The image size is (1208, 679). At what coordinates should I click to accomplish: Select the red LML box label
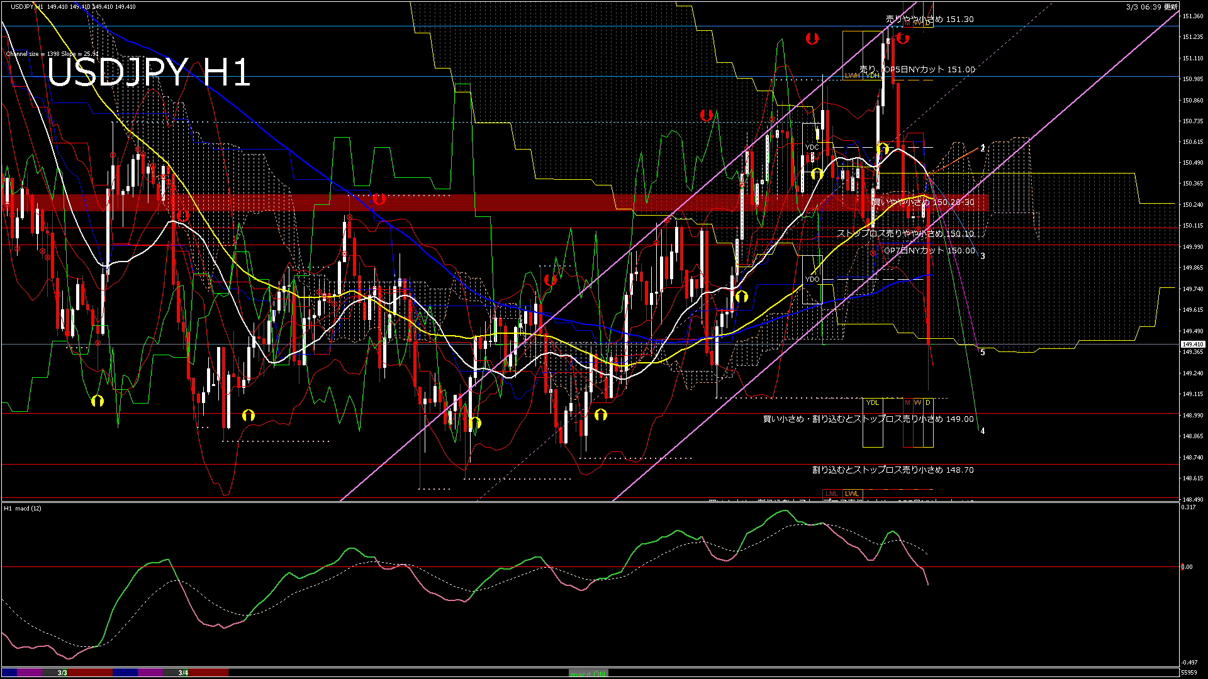832,494
